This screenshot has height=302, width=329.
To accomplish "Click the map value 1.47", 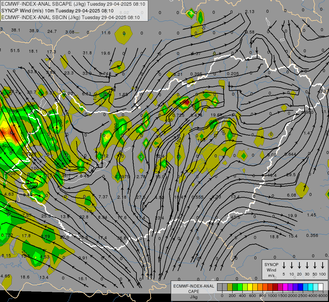I will coord(308,133).
